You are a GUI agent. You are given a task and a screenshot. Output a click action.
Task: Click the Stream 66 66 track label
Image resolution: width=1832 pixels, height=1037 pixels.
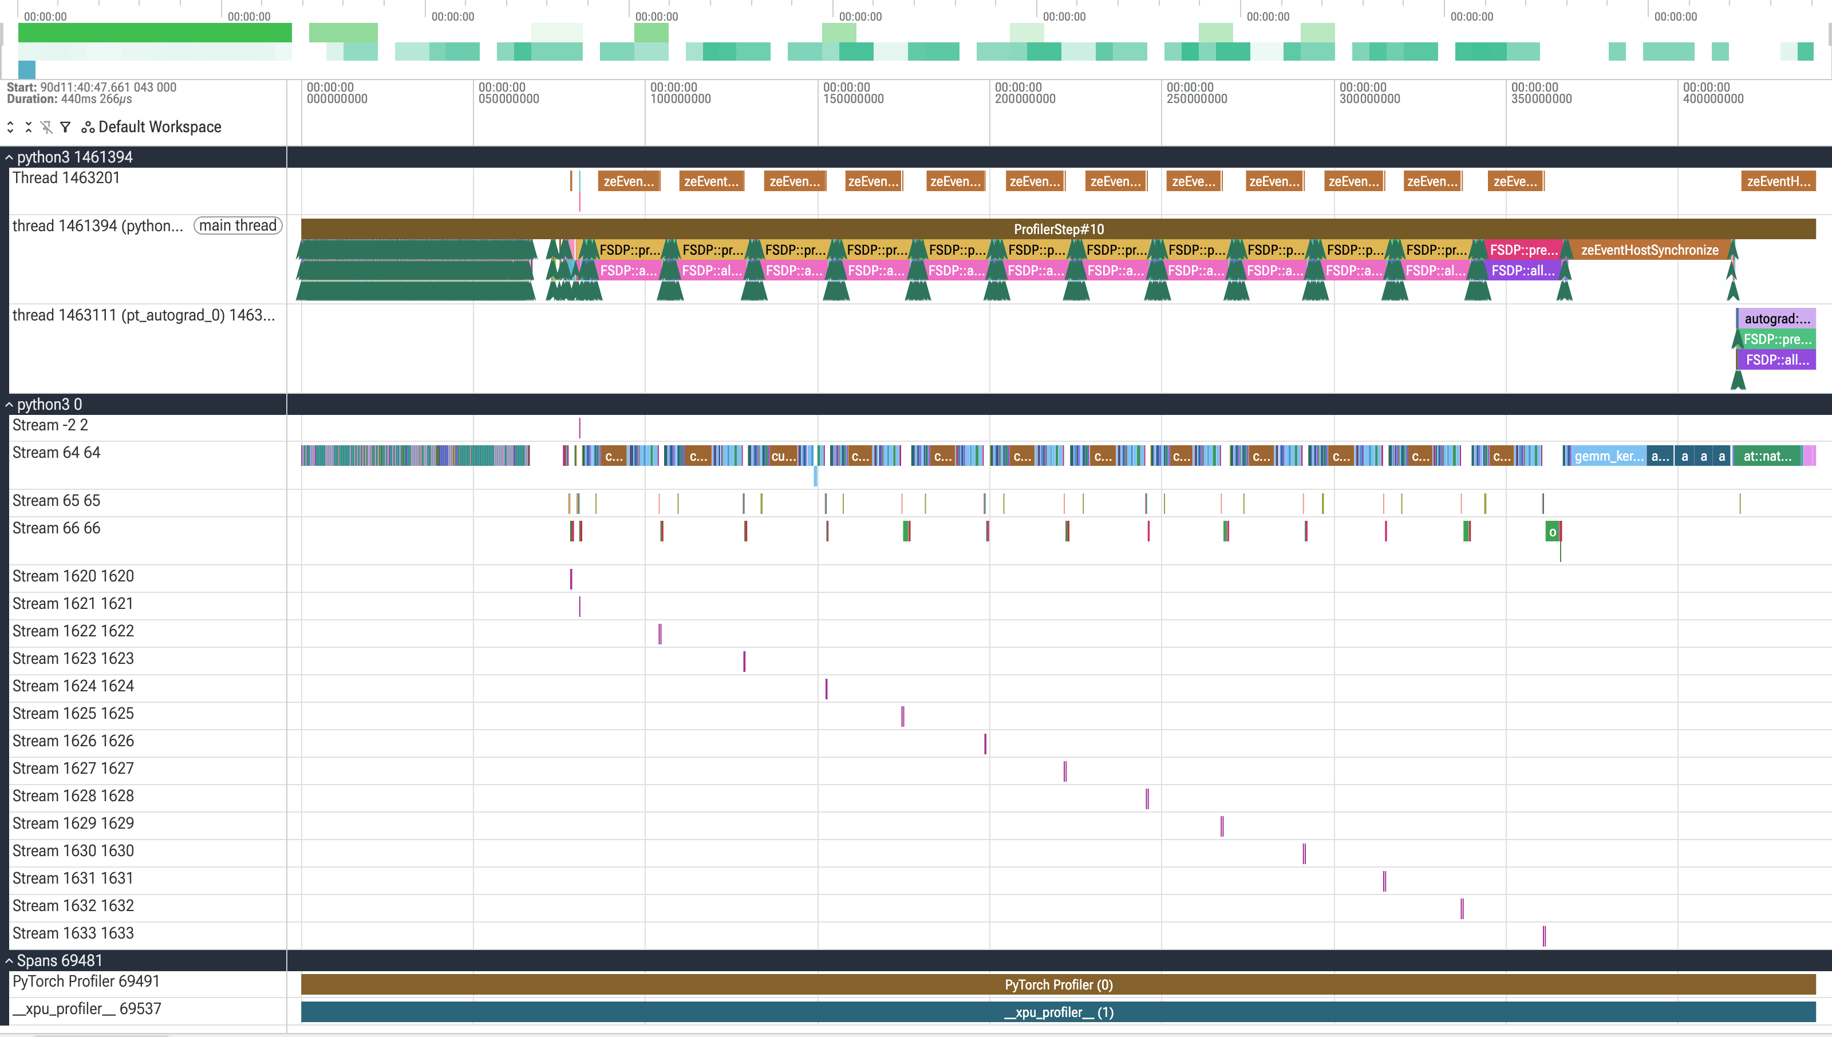(56, 528)
